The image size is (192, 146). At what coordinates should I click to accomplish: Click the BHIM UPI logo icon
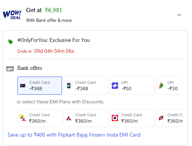click(x=161, y=86)
